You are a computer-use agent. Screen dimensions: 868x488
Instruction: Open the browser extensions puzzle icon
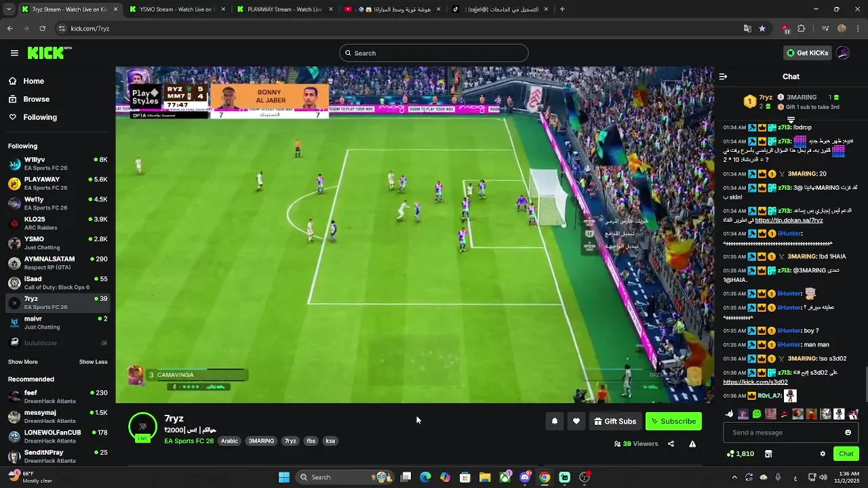coord(802,28)
